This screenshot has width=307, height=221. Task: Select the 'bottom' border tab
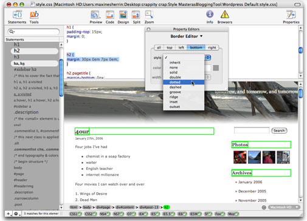point(196,47)
